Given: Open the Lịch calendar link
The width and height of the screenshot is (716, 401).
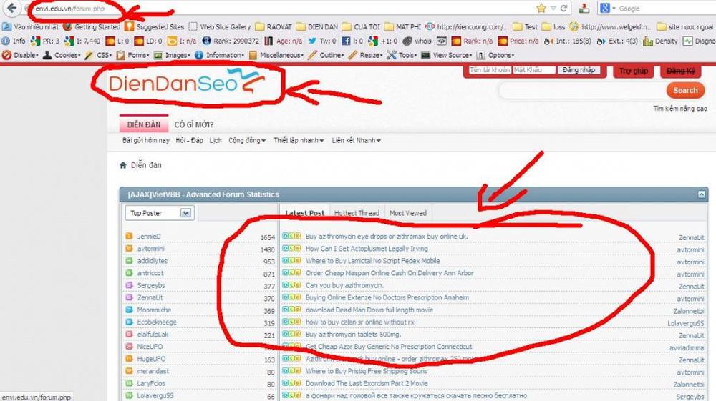Looking at the screenshot, I should (x=216, y=140).
